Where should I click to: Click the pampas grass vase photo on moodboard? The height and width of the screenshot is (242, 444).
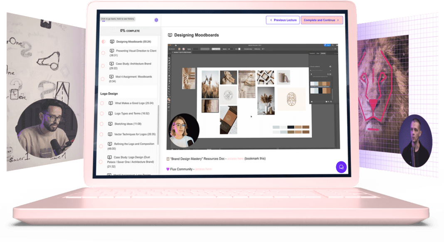(x=266, y=100)
